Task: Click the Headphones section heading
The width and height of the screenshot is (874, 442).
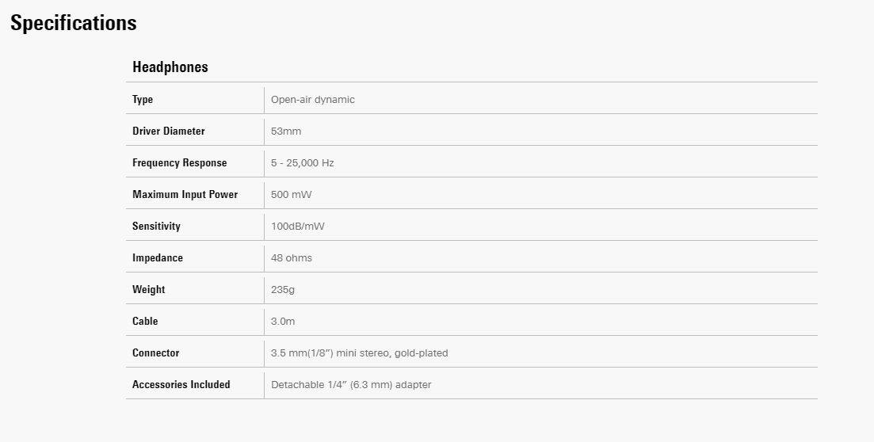Action: click(170, 67)
